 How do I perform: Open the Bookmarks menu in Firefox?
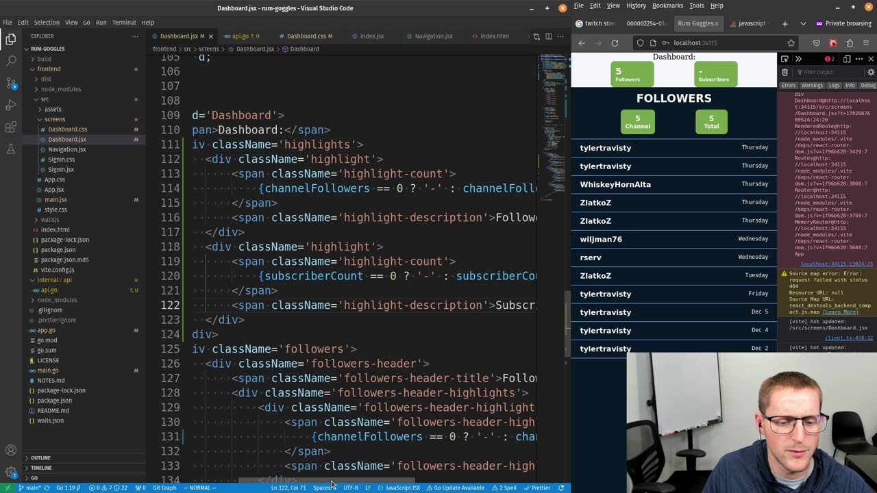pyautogui.click(x=667, y=5)
